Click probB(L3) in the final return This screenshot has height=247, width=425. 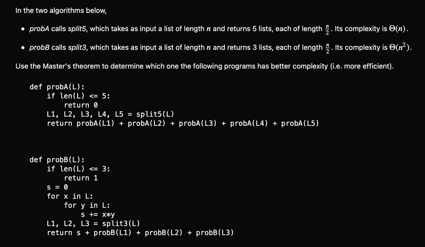pyautogui.click(x=215, y=232)
